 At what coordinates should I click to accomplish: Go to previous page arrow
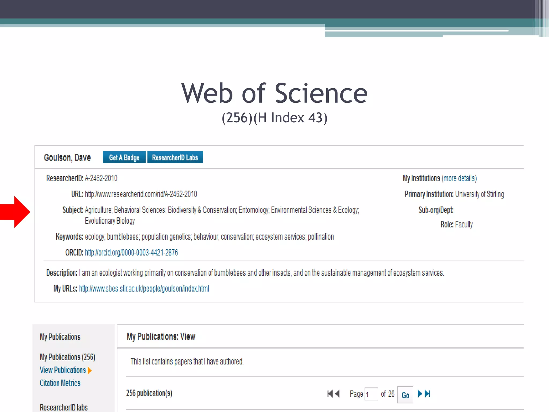pos(337,394)
